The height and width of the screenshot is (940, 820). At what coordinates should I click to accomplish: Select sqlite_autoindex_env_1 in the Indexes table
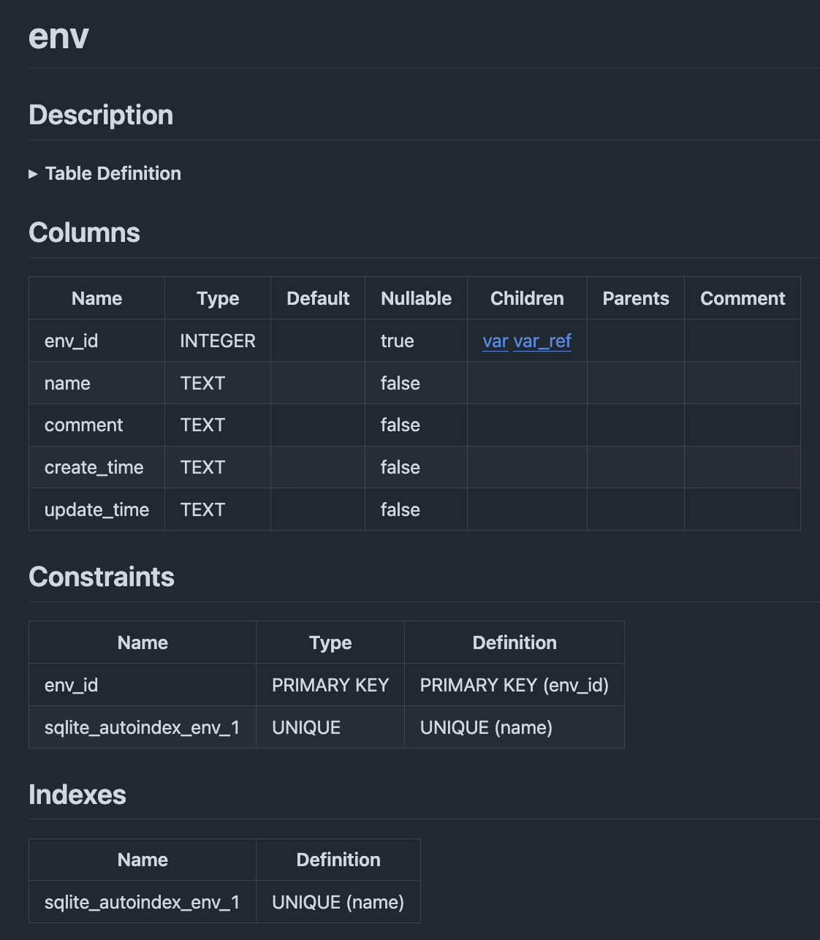142,903
